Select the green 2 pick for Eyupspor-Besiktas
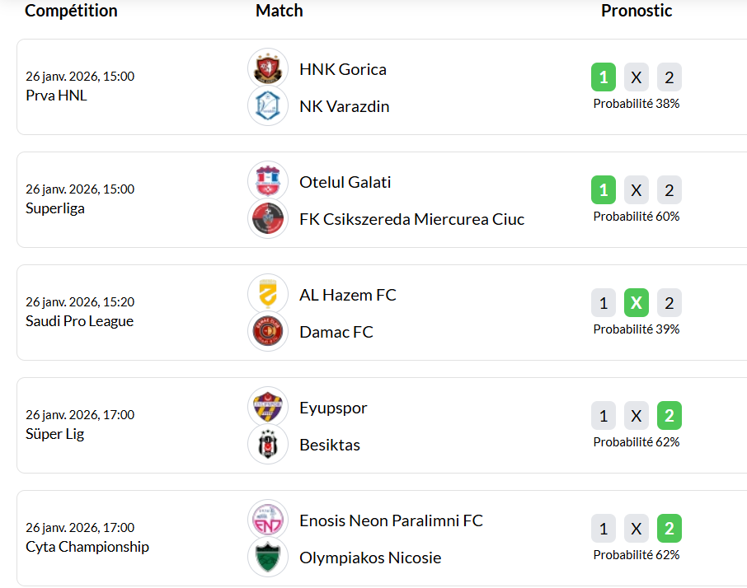The image size is (747, 588). tap(669, 416)
